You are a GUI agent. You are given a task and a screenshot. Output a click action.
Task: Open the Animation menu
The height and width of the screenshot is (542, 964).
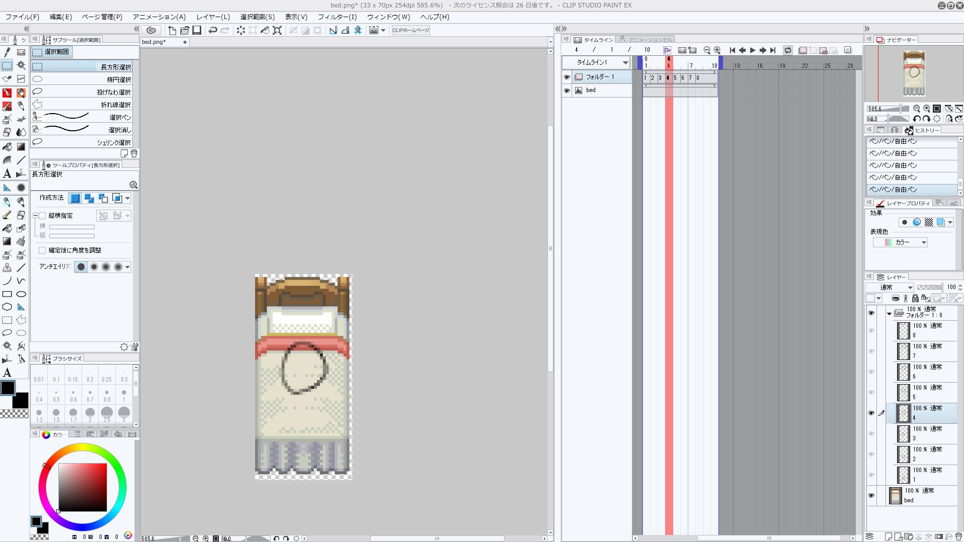point(159,17)
